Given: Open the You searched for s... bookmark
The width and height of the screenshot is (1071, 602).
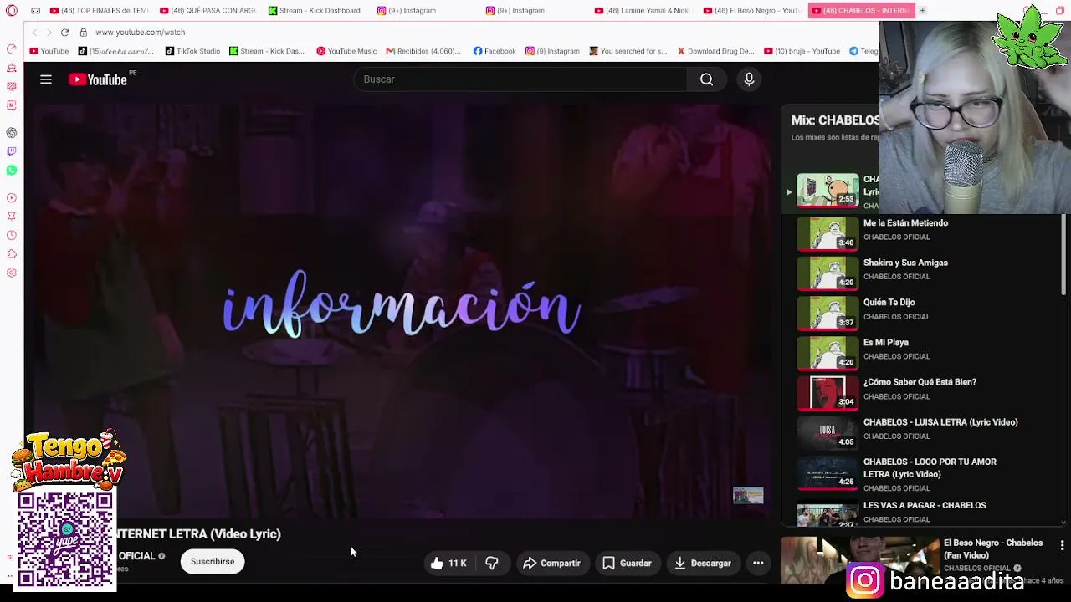Looking at the screenshot, I should pyautogui.click(x=628, y=51).
